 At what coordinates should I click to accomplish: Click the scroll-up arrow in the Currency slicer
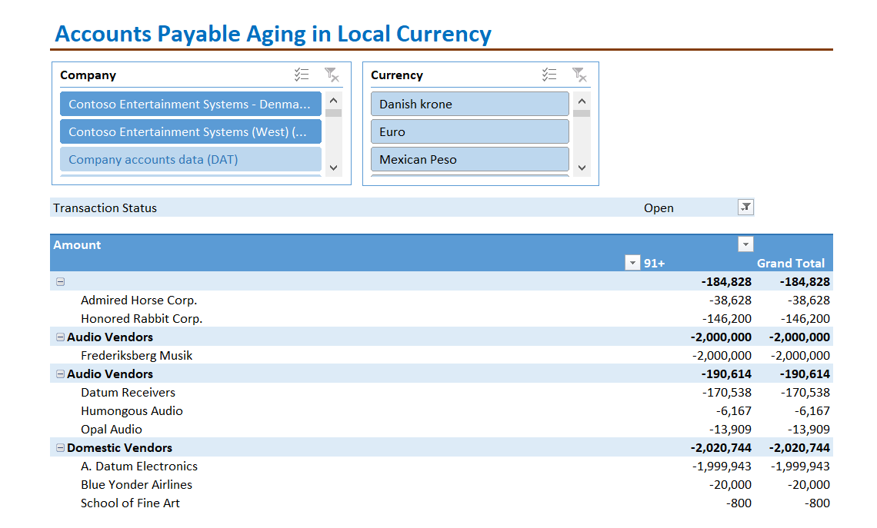pos(582,99)
